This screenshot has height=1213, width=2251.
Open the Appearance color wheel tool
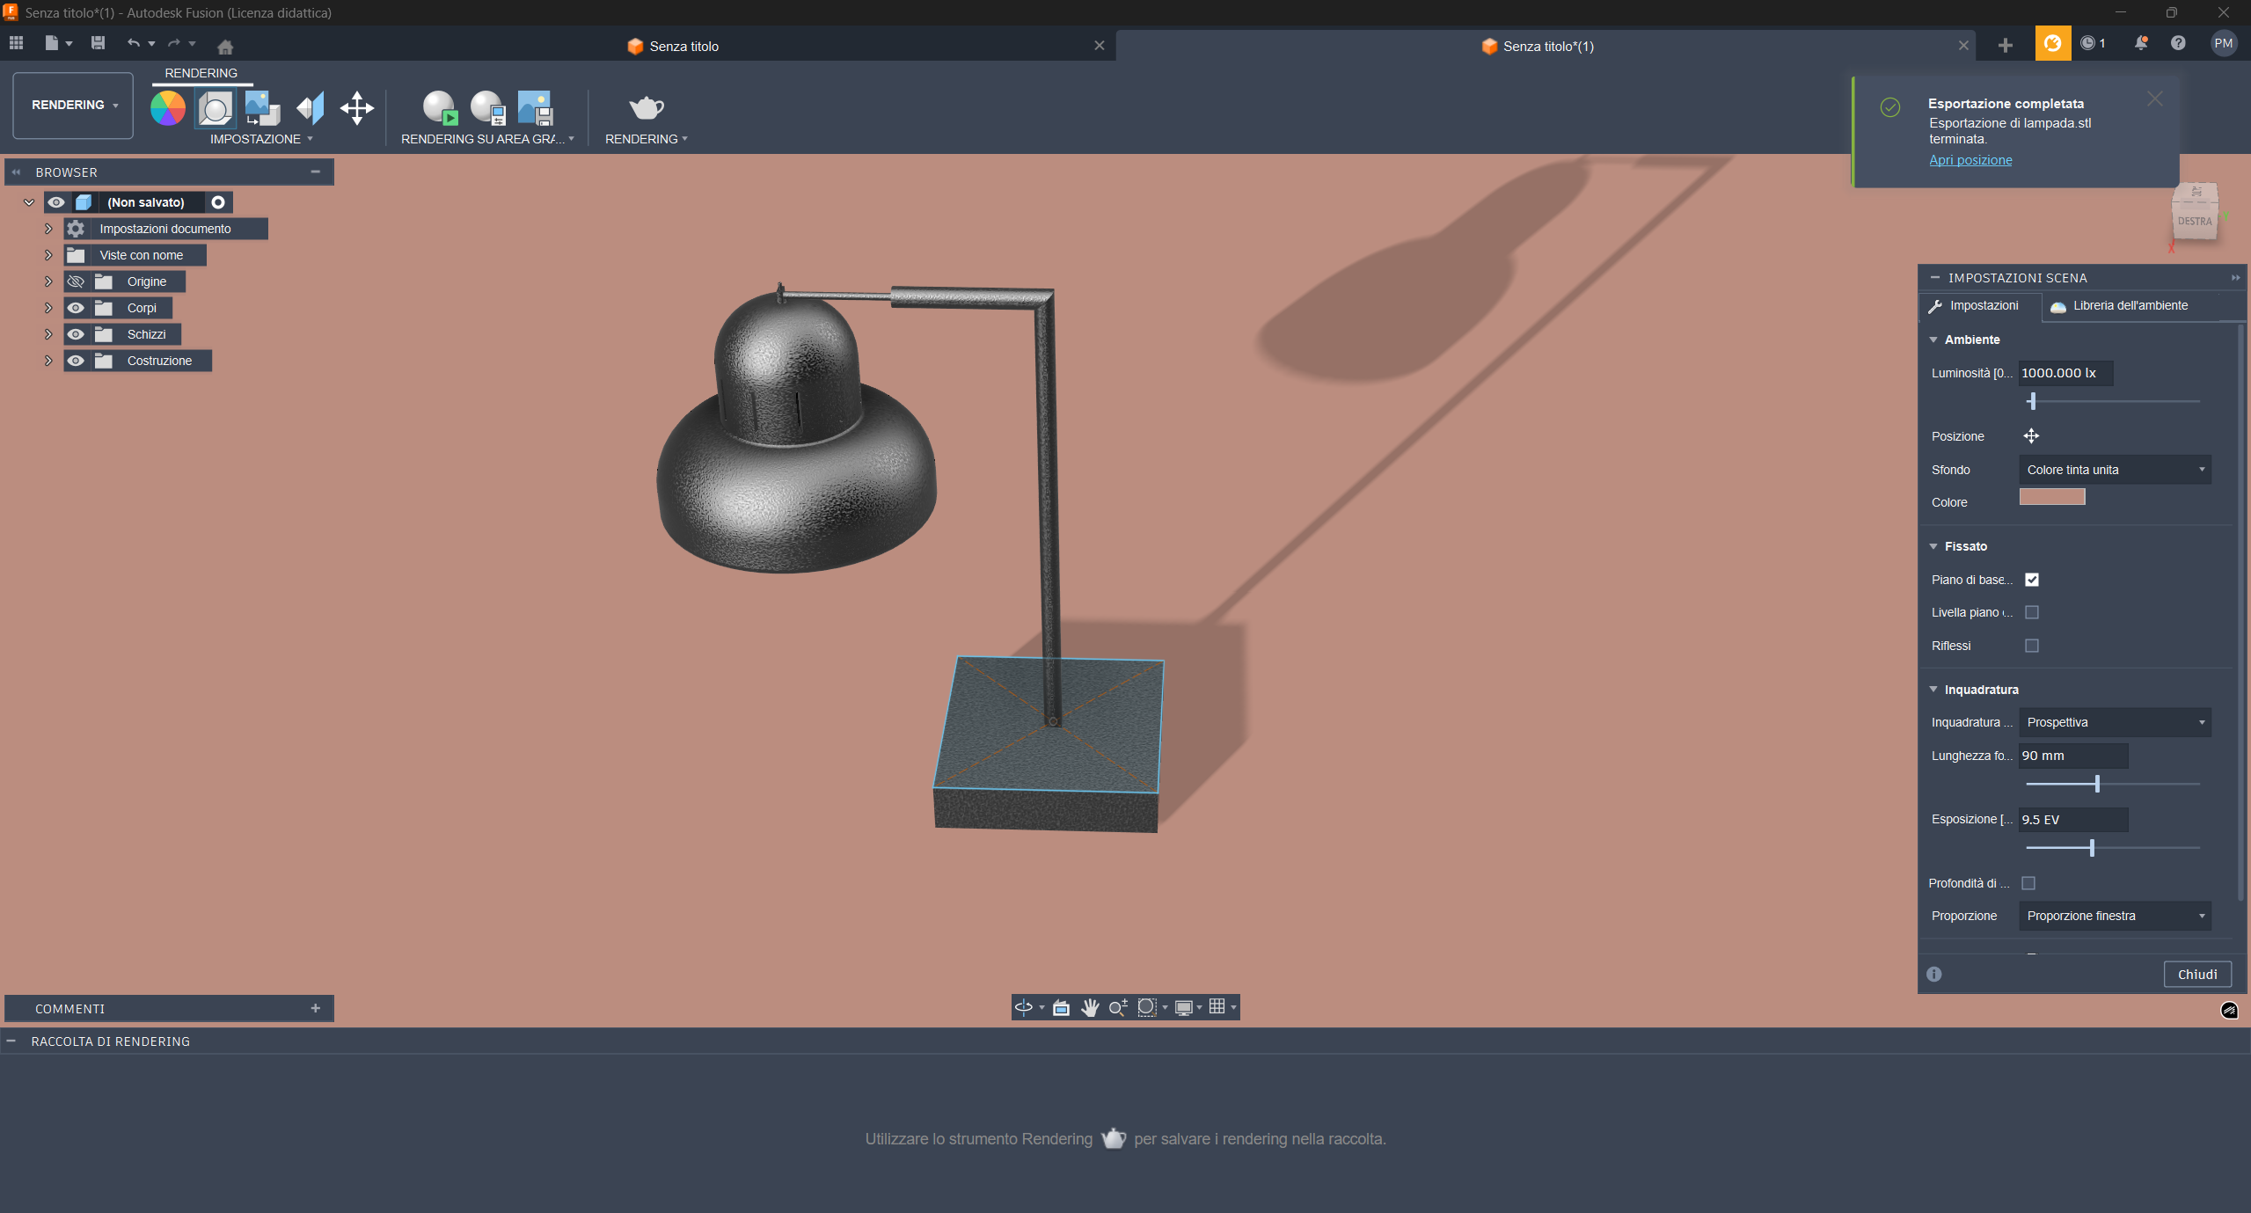coord(167,108)
